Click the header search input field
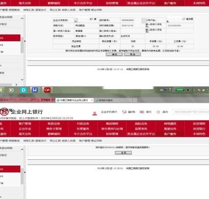209x199 pixels. (x=191, y=112)
